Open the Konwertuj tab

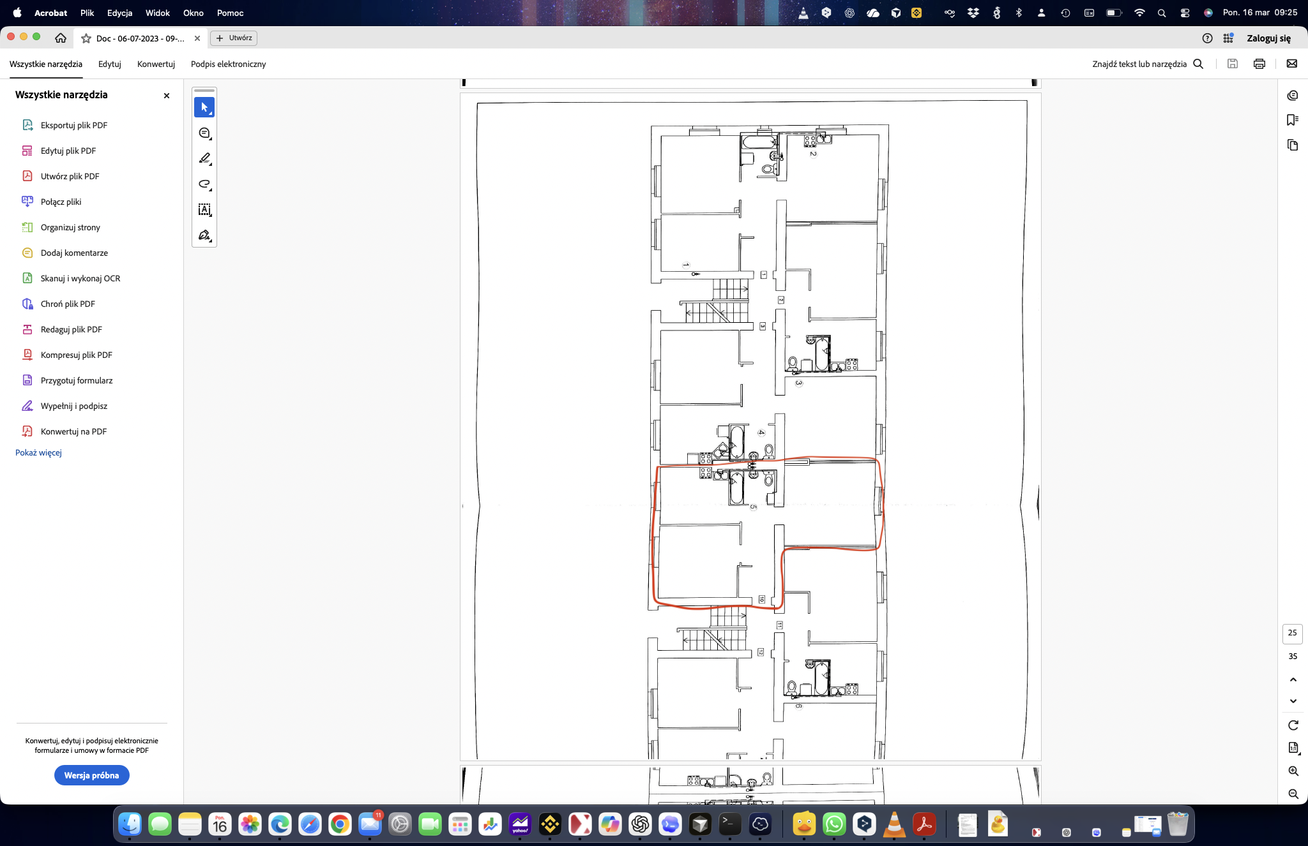156,64
